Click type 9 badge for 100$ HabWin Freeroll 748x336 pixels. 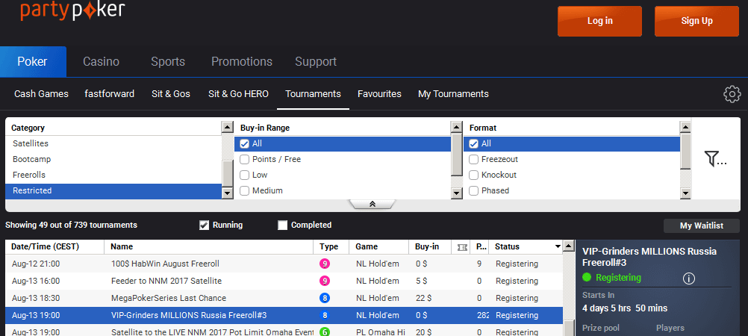325,264
